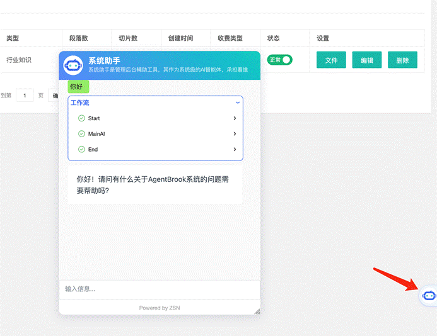437x336 pixels.
Task: Click the MainAI step check icon
Action: pyautogui.click(x=81, y=134)
